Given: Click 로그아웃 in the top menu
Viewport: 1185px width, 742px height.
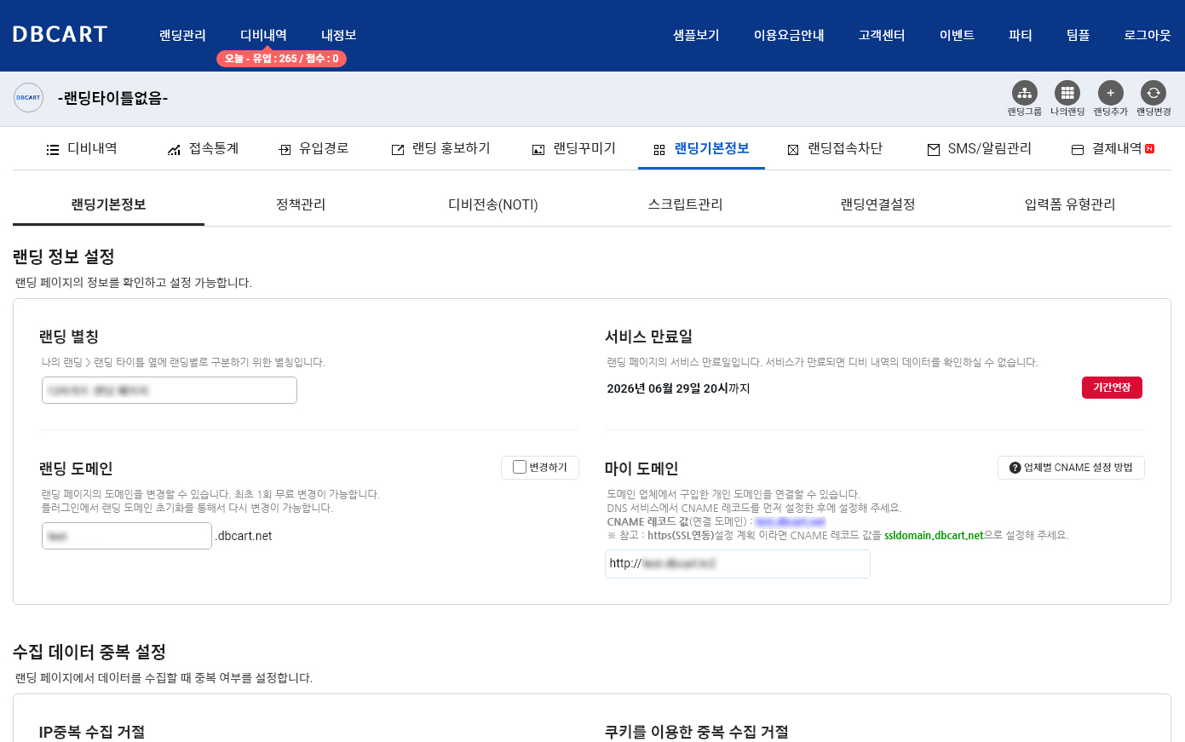Looking at the screenshot, I should (1147, 35).
